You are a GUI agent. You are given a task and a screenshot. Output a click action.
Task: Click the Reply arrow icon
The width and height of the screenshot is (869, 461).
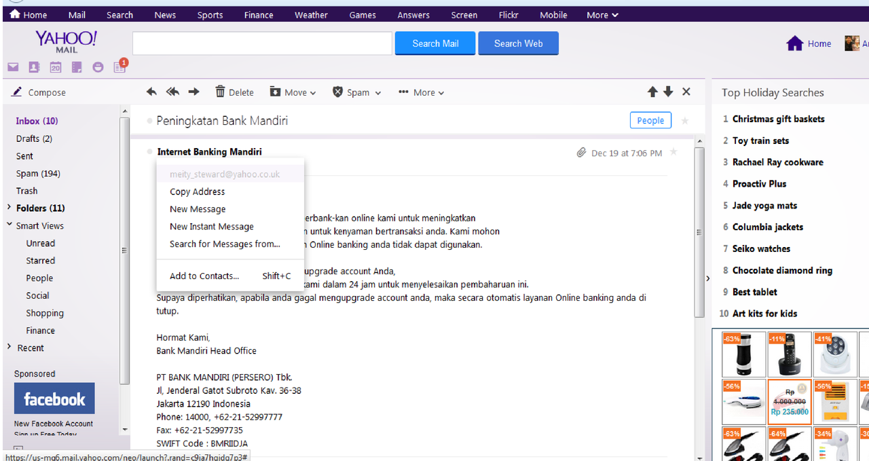(152, 92)
